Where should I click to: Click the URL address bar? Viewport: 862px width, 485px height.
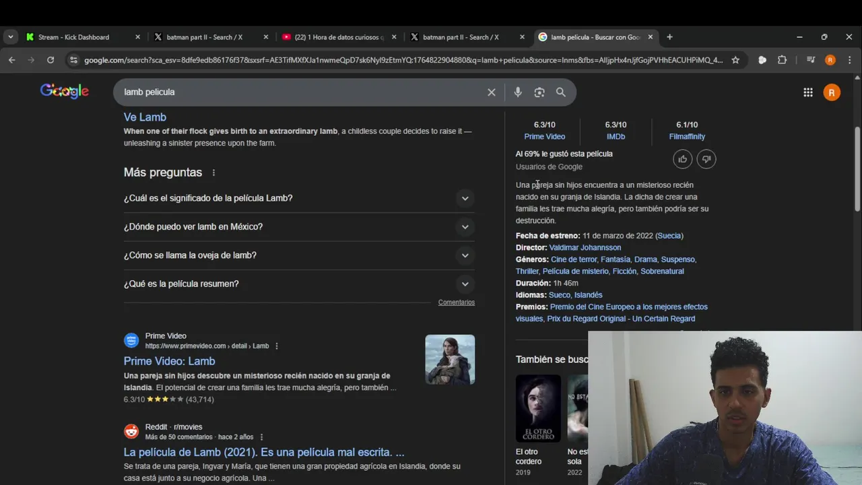tap(403, 60)
